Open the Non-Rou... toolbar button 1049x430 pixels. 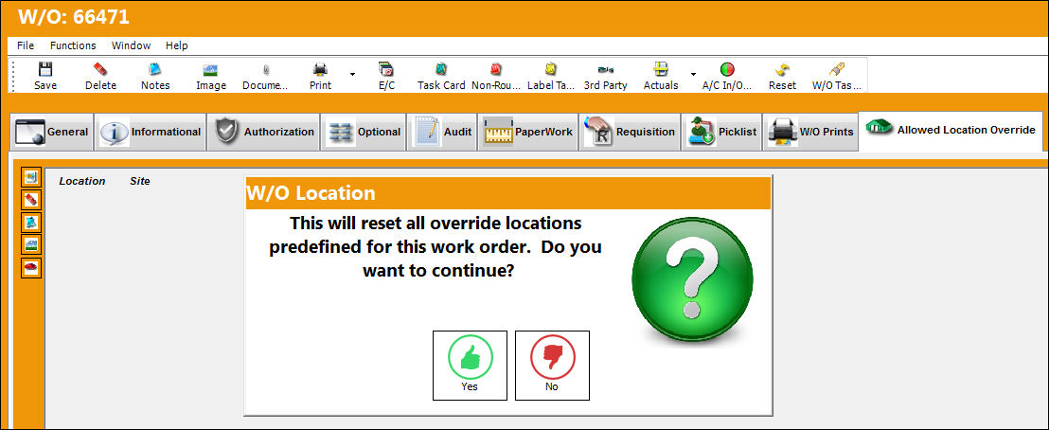(x=496, y=77)
